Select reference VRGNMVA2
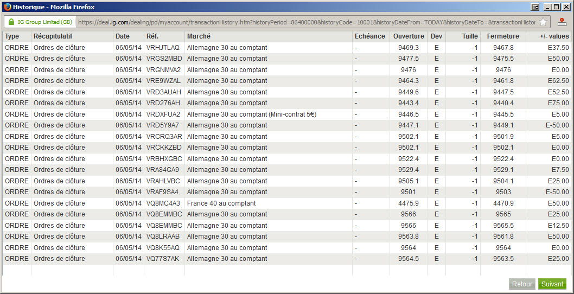574x294 pixels. tap(163, 70)
